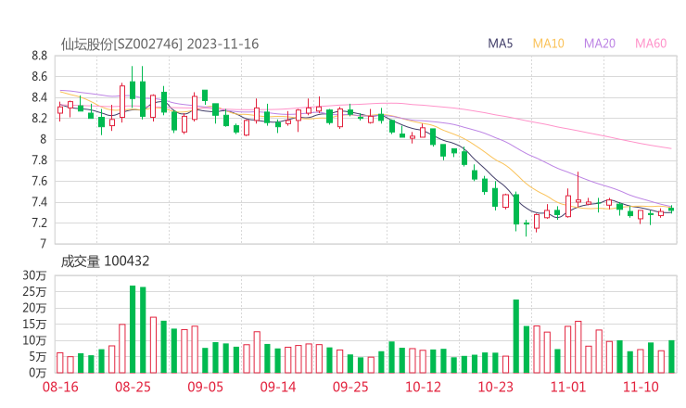Click the 09-25 date axis label

click(350, 386)
